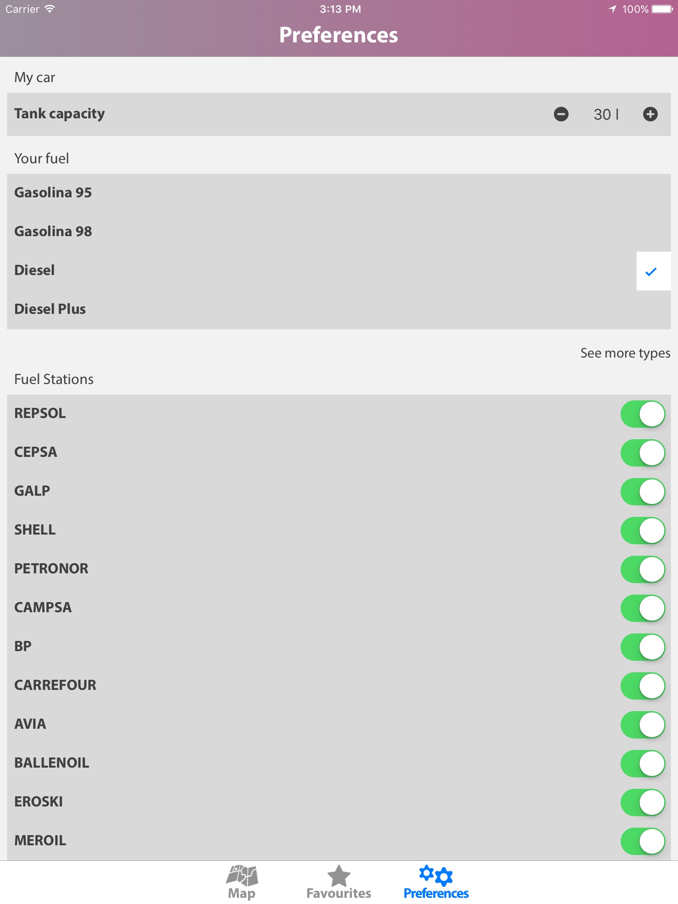Tap the Preferences gears tab
678x904 pixels.
[x=436, y=882]
